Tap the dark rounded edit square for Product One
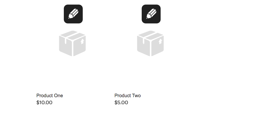 (x=73, y=14)
